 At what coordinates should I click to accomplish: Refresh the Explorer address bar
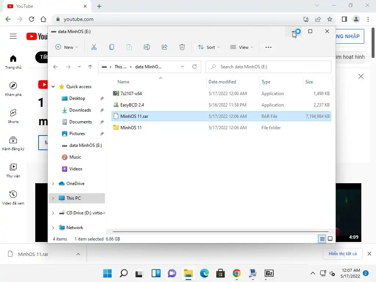pos(195,67)
